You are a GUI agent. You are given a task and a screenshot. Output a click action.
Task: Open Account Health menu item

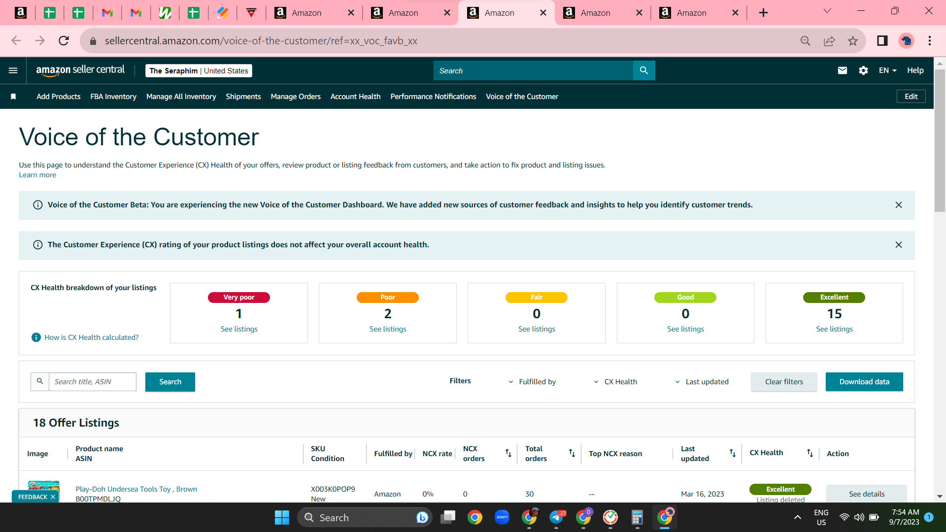click(x=356, y=97)
